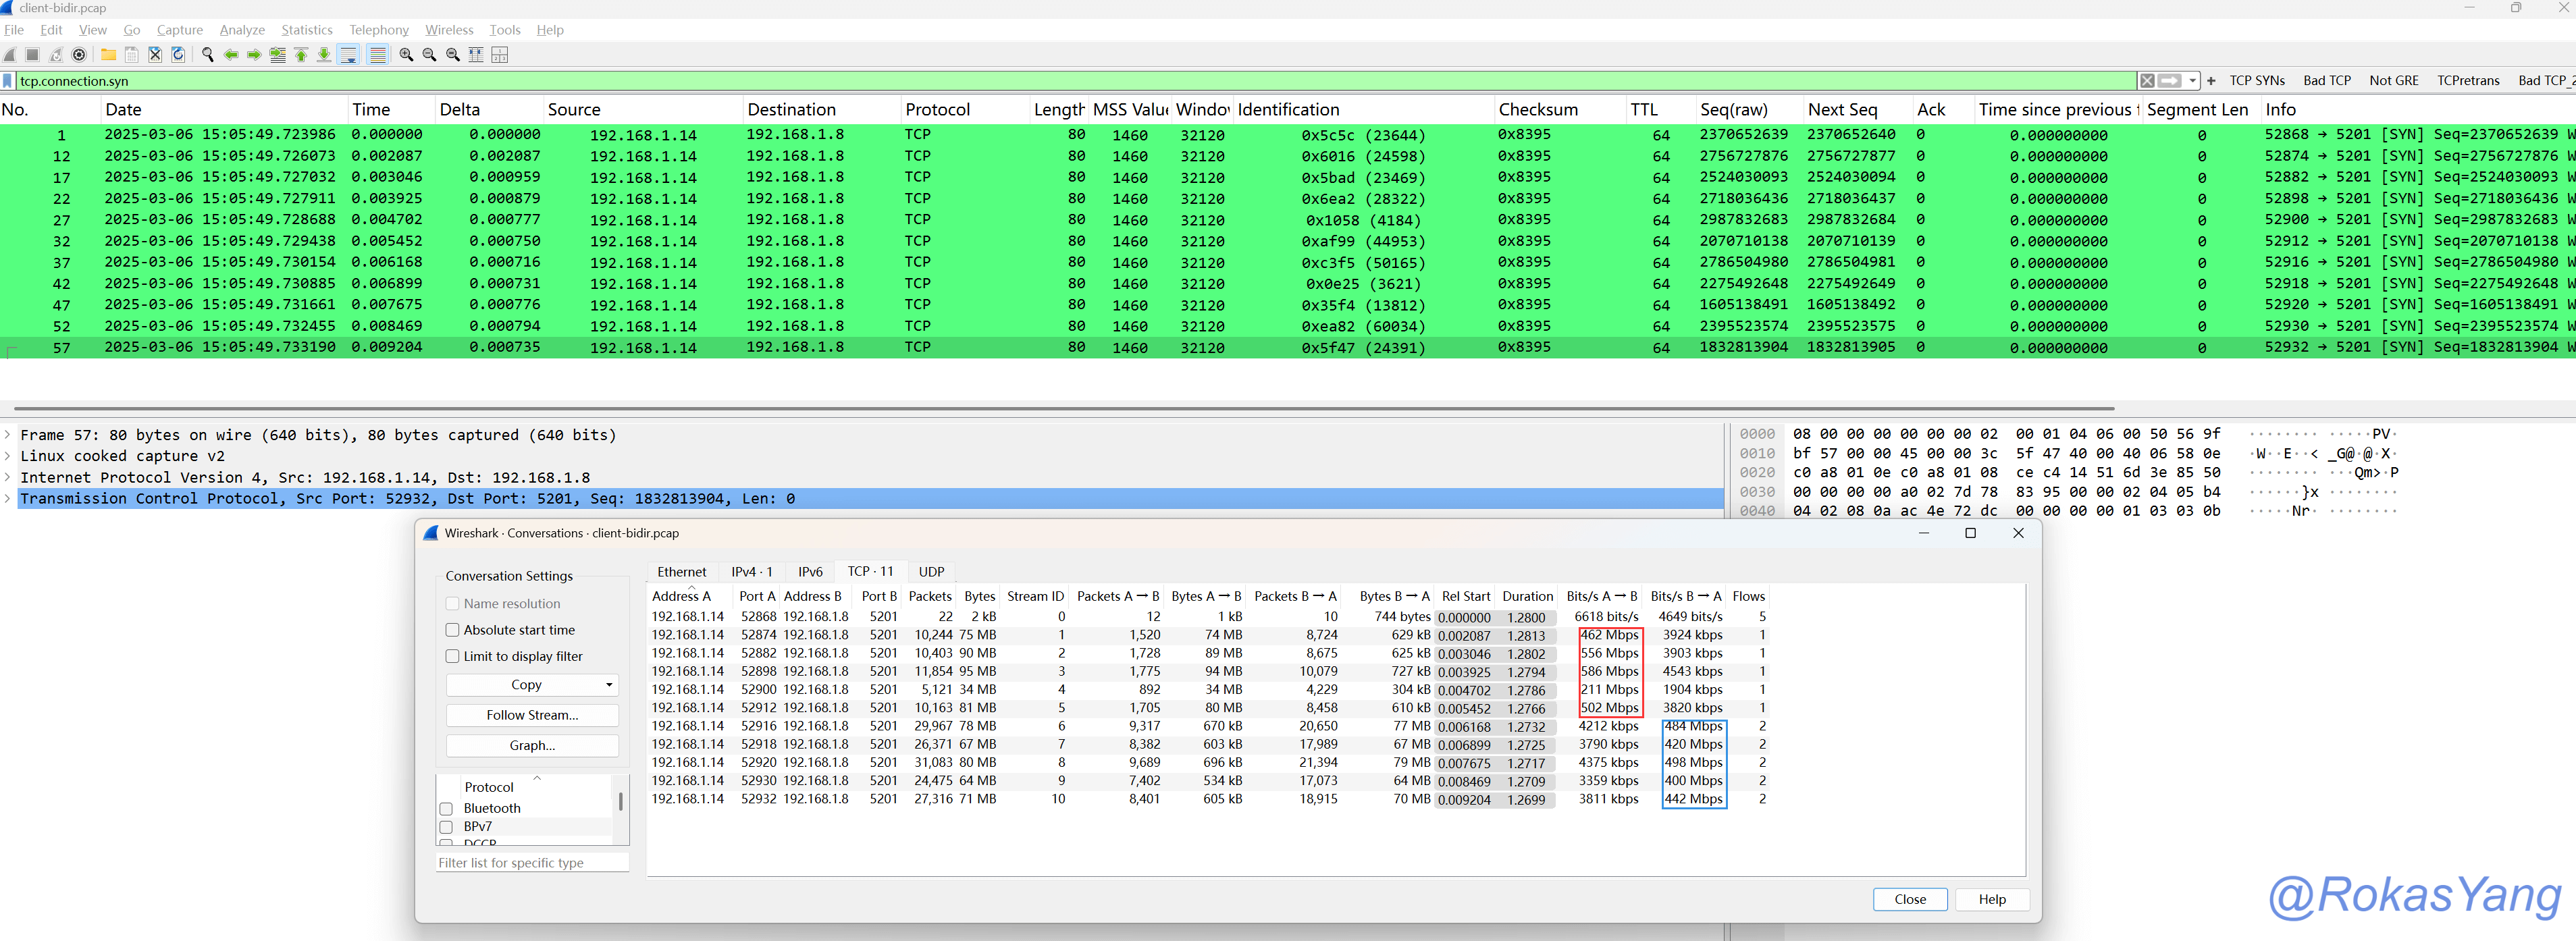
Task: Click zoom in magnifier in toolbar
Action: pos(406,55)
